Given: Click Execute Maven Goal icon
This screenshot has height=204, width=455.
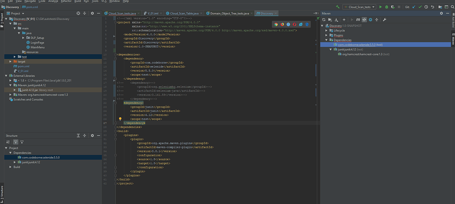Looking at the screenshot, I should point(358,20).
